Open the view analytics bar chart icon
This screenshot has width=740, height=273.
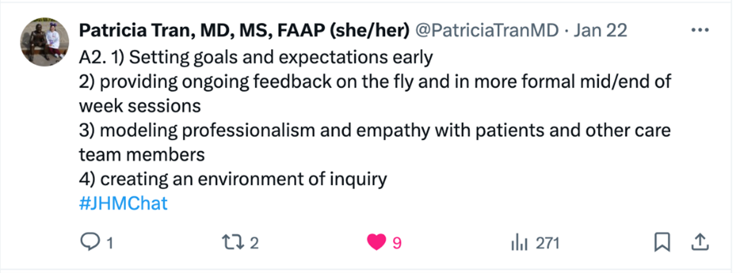pyautogui.click(x=518, y=242)
